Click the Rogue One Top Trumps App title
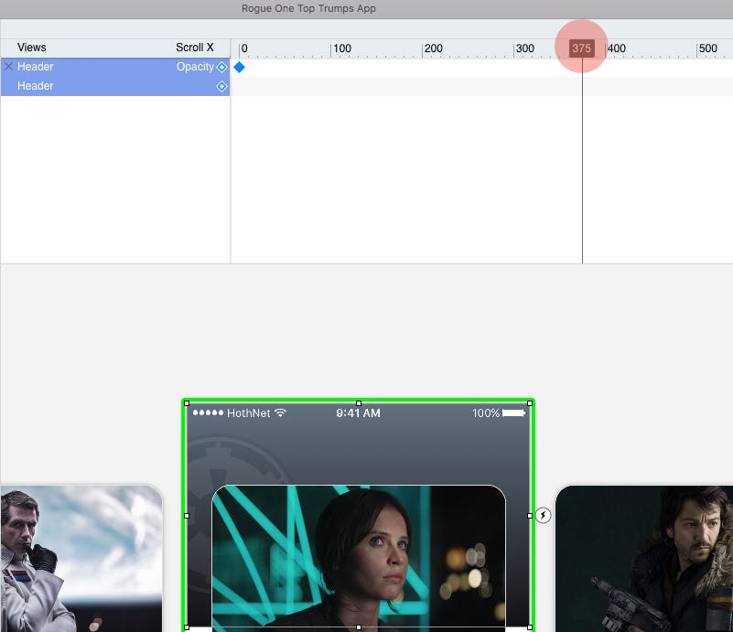This screenshot has width=733, height=632. pos(308,8)
